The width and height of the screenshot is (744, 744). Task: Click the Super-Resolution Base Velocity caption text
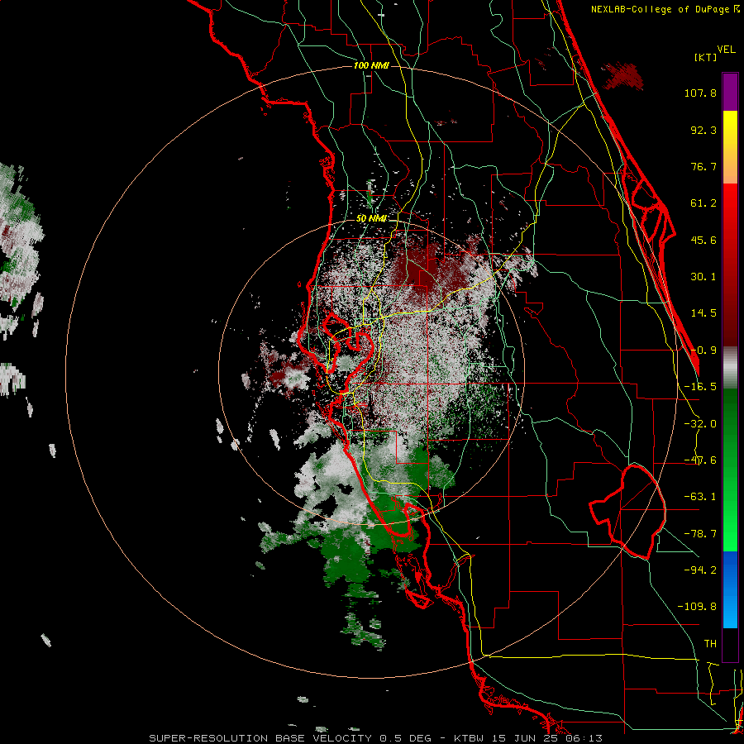click(x=376, y=738)
